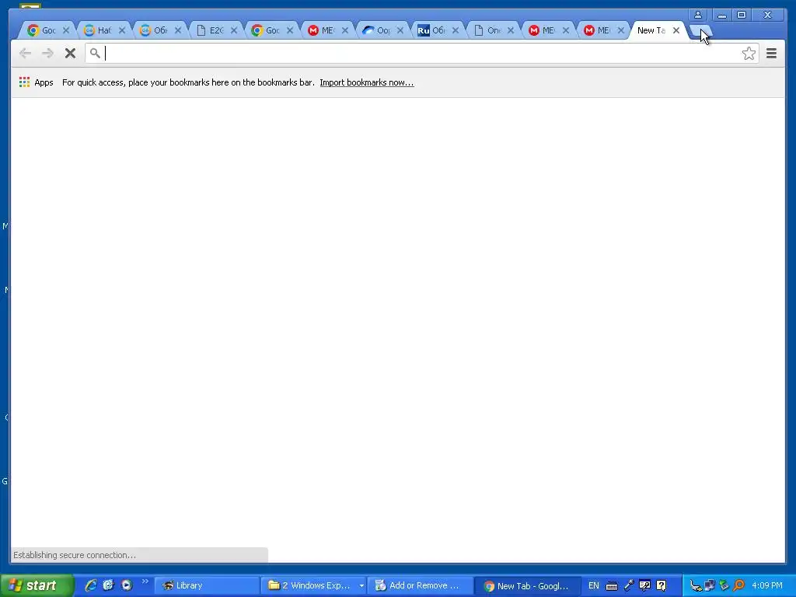Click the Forward navigation arrow
Viewport: 796px width, 597px height.
point(47,54)
